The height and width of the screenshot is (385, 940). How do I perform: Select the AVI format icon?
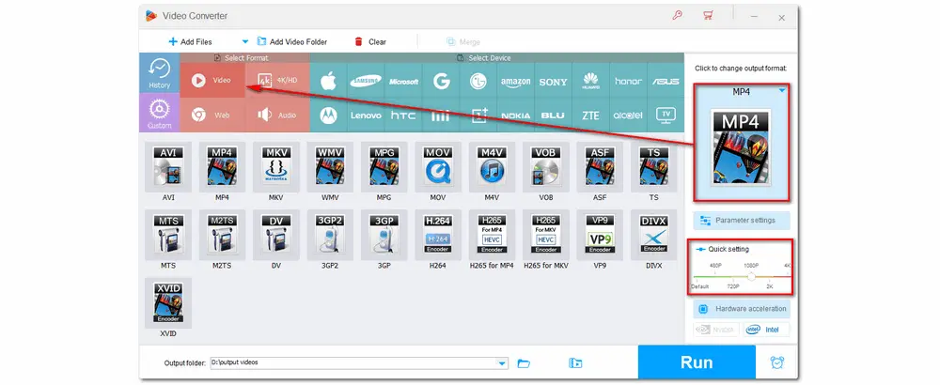[x=168, y=166]
